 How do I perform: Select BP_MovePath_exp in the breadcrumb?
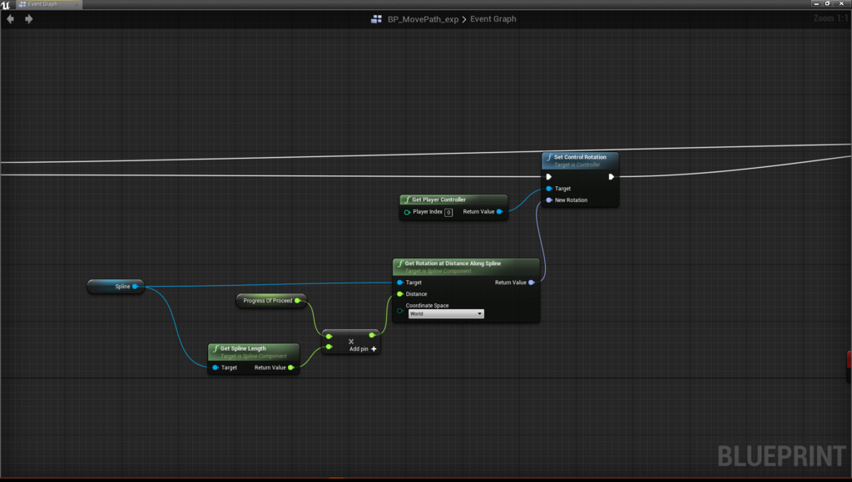pyautogui.click(x=423, y=19)
